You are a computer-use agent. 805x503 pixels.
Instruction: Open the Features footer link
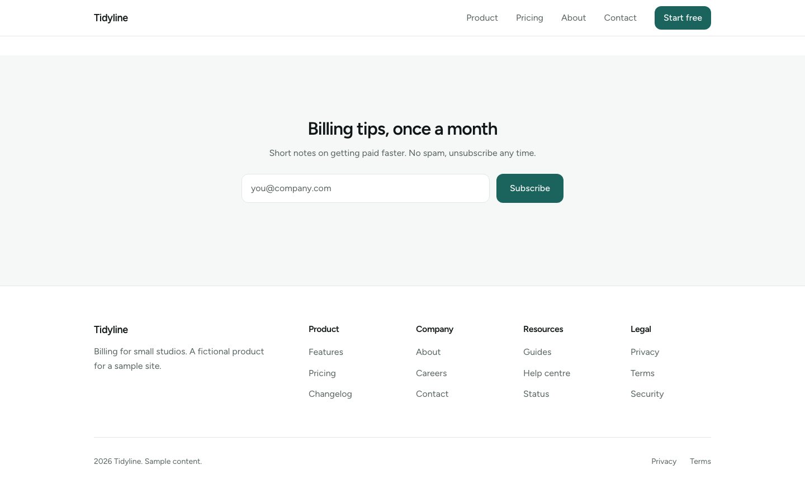click(x=326, y=352)
